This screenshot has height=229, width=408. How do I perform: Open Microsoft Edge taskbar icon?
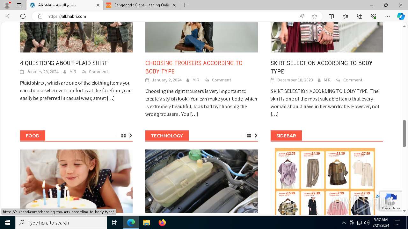131,223
